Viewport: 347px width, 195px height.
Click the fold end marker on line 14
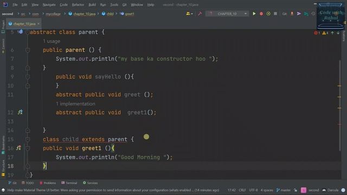(28, 131)
